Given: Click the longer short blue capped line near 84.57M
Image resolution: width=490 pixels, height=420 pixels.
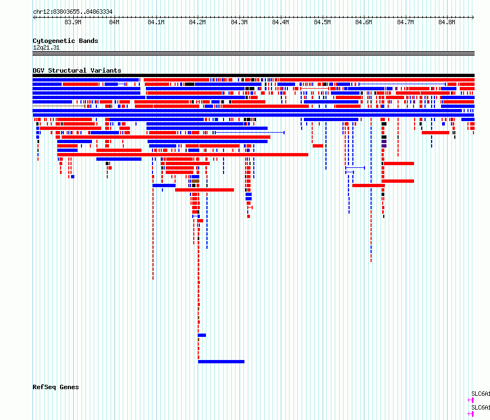Looking at the screenshot, I should pos(355,168).
